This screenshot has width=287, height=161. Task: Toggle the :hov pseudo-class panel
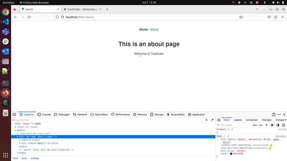[255, 125]
